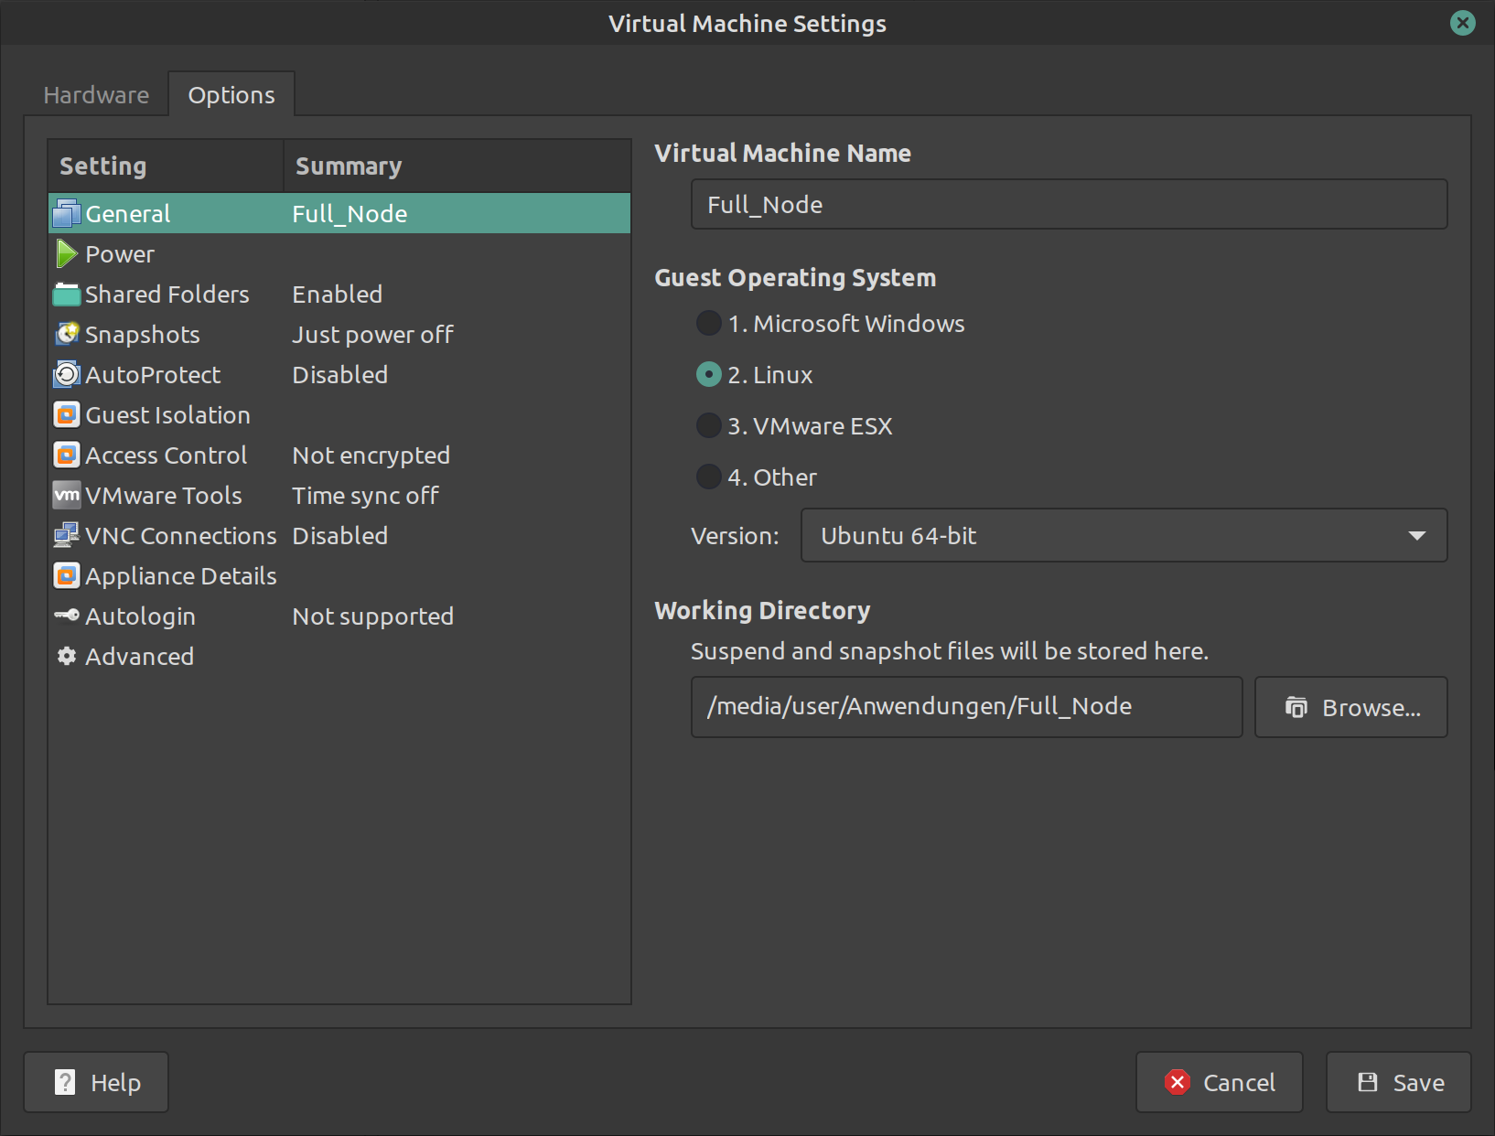Close the Virtual Machine Settings window
Screen dimensions: 1495x1136
click(1463, 23)
